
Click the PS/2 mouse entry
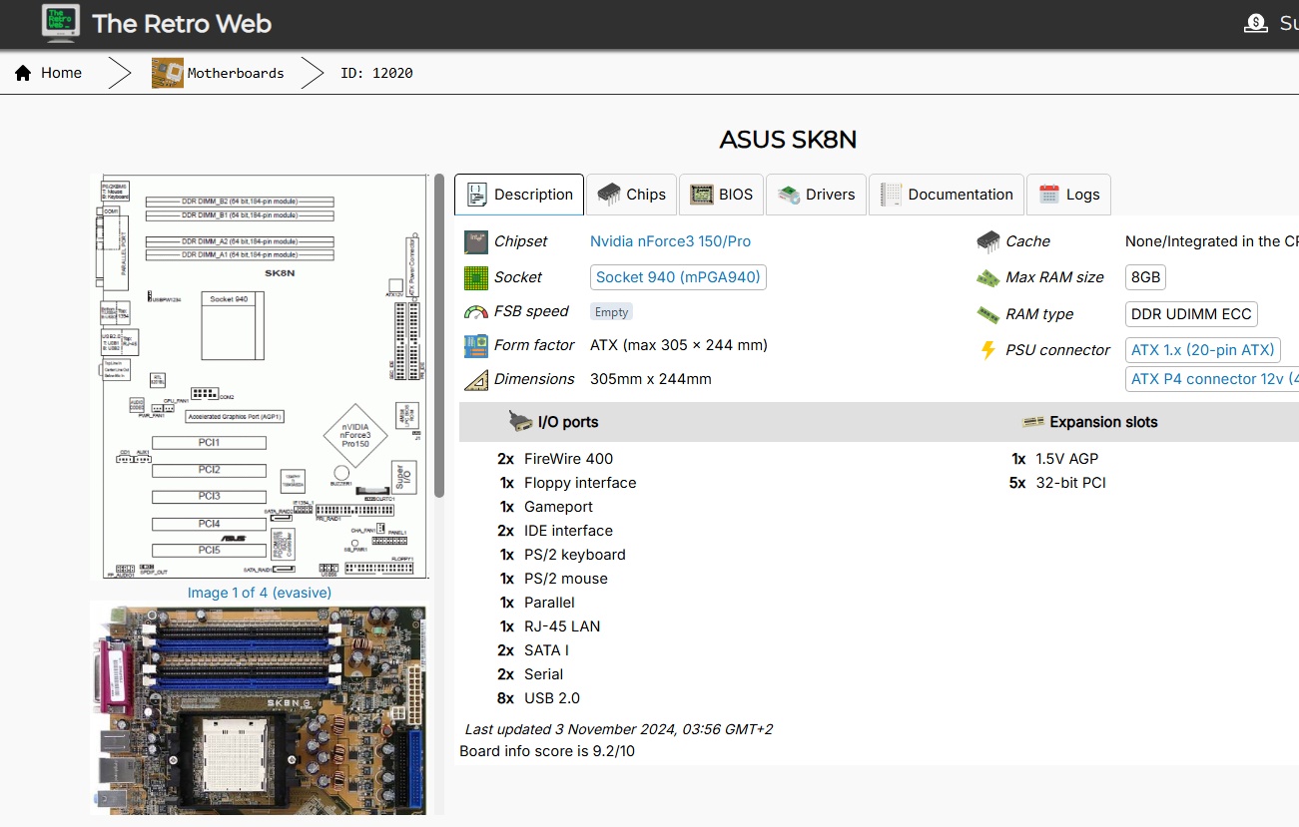tap(553, 579)
